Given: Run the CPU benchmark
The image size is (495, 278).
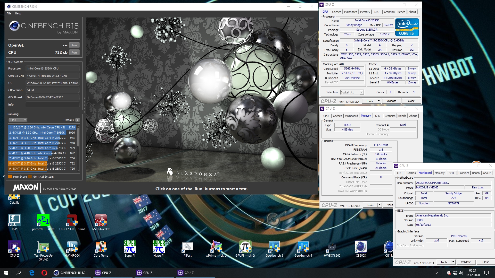Looking at the screenshot, I should pos(74,53).
